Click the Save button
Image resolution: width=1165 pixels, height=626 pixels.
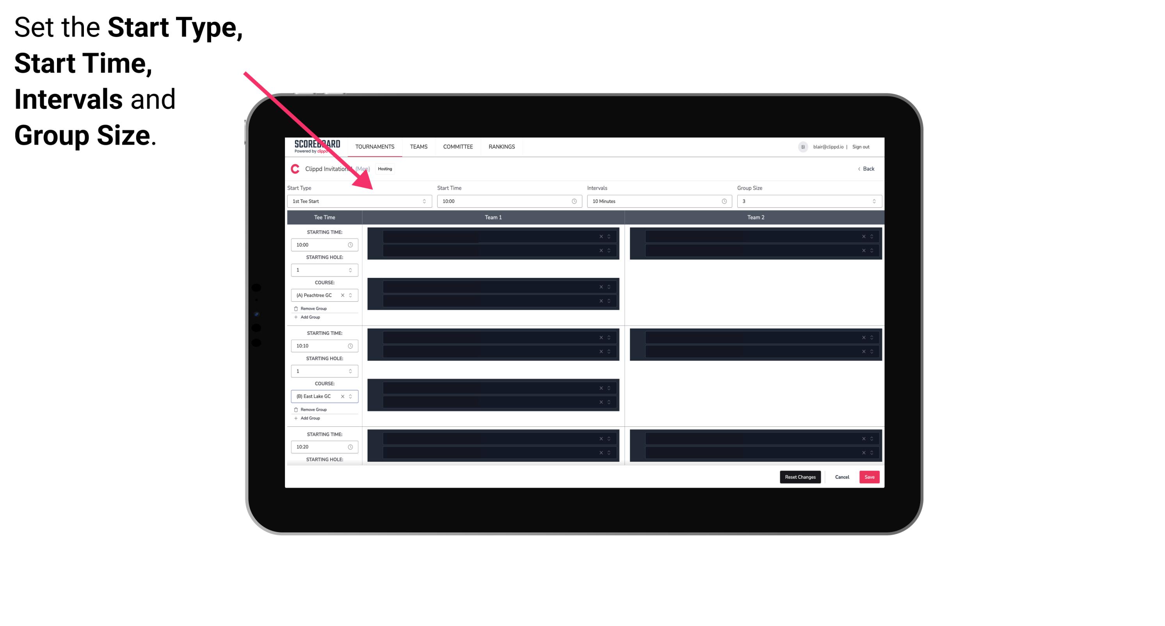870,476
